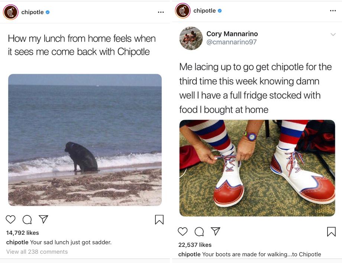Open comments on the left post
The height and width of the screenshot is (263, 342).
point(27,219)
